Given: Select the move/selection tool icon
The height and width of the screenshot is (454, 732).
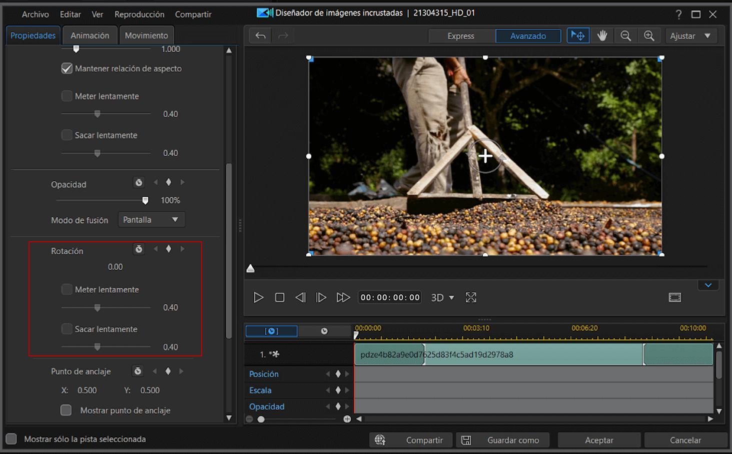Looking at the screenshot, I should click(x=578, y=36).
